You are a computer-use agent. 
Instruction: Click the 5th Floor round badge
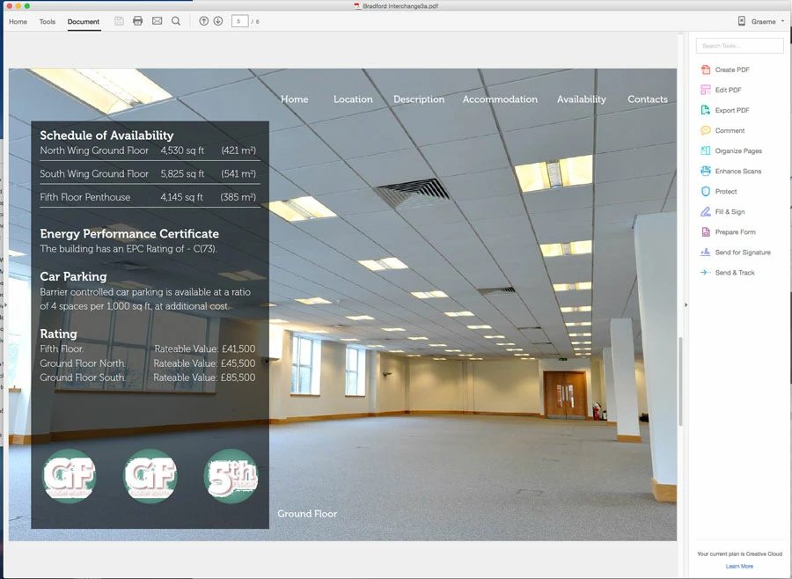231,476
